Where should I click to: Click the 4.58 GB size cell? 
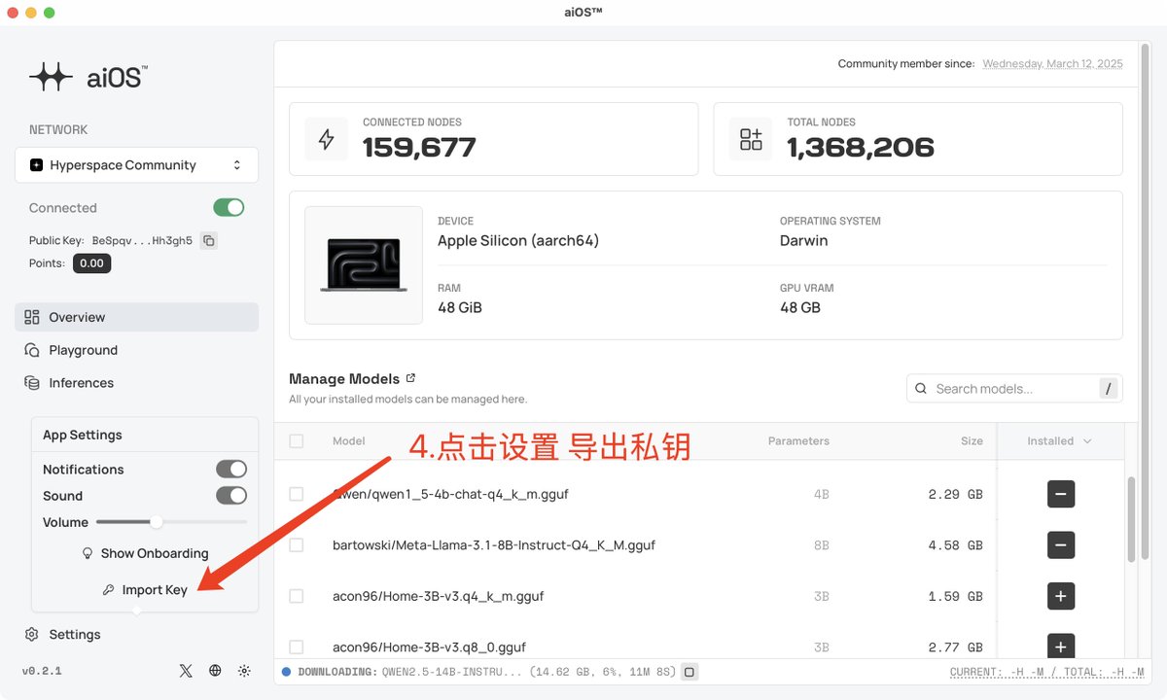[955, 545]
